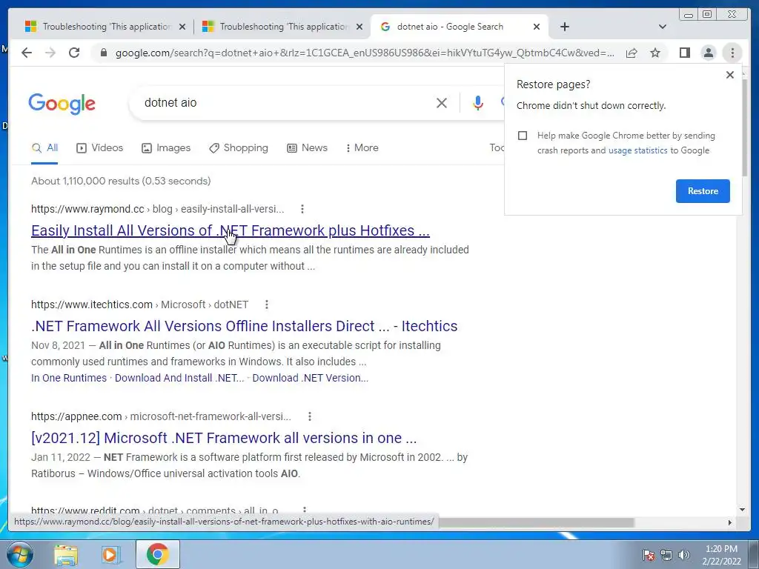Show News search results

(x=307, y=147)
